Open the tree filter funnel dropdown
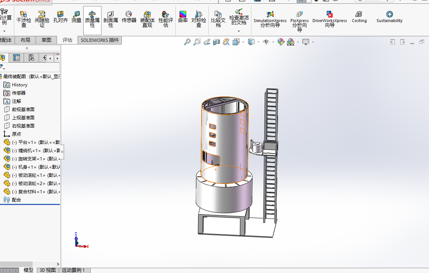 pyautogui.click(x=3, y=67)
